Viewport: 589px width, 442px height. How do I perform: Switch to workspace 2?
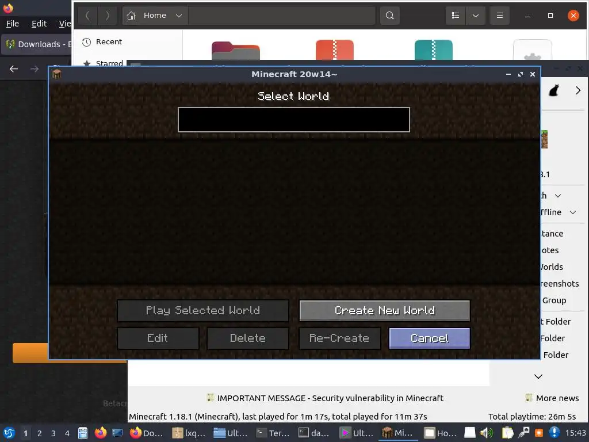[40, 433]
